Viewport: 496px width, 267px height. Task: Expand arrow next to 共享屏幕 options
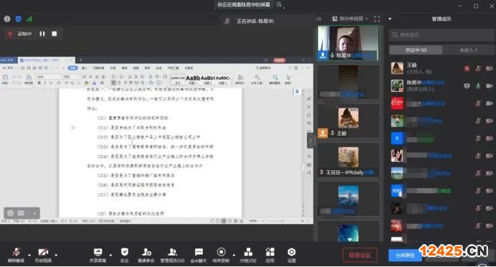tap(110, 255)
